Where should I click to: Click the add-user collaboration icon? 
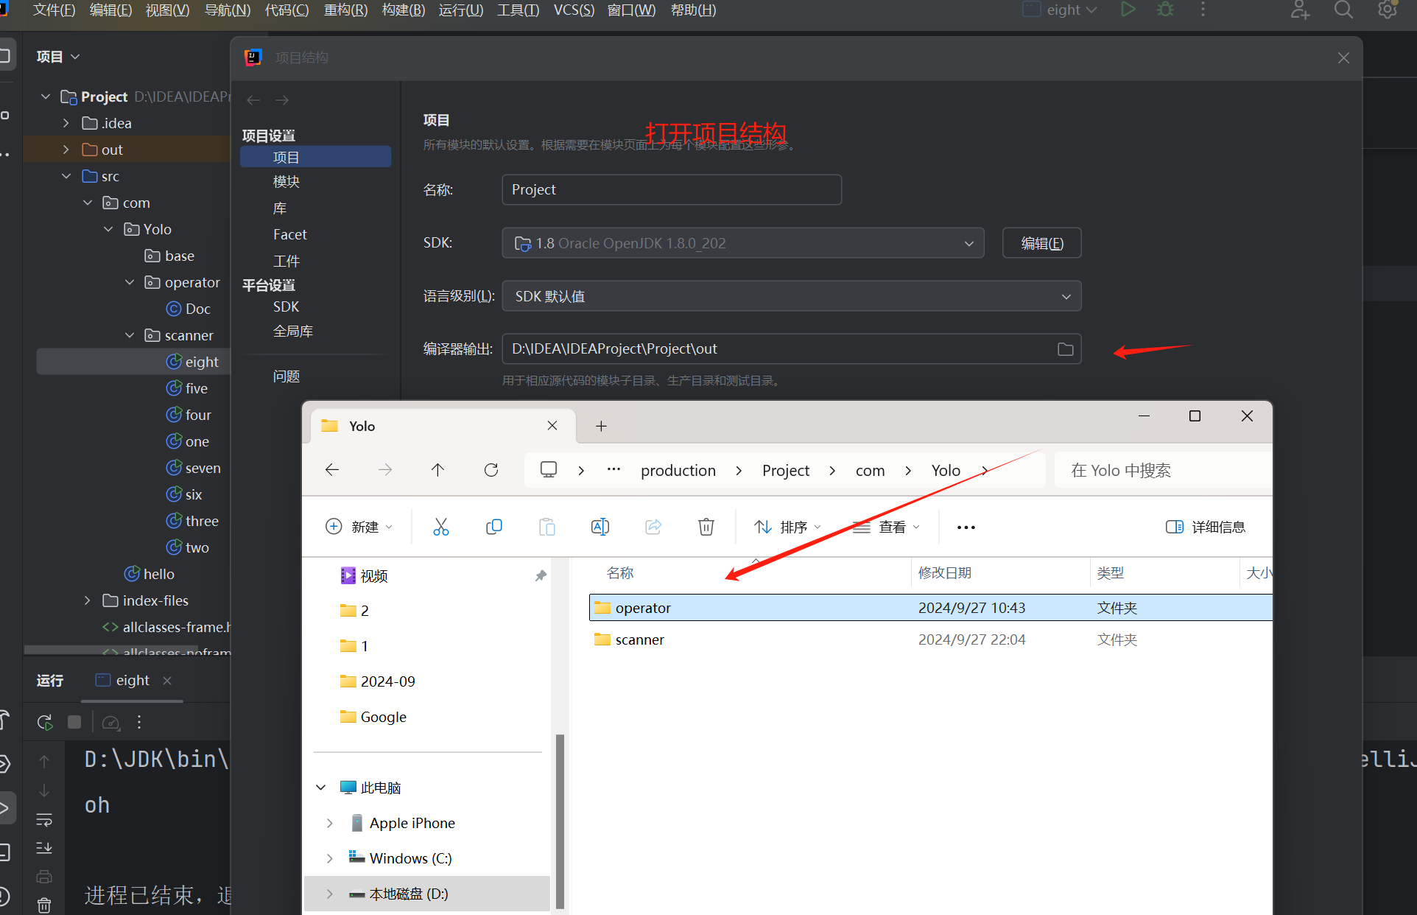[1300, 10]
